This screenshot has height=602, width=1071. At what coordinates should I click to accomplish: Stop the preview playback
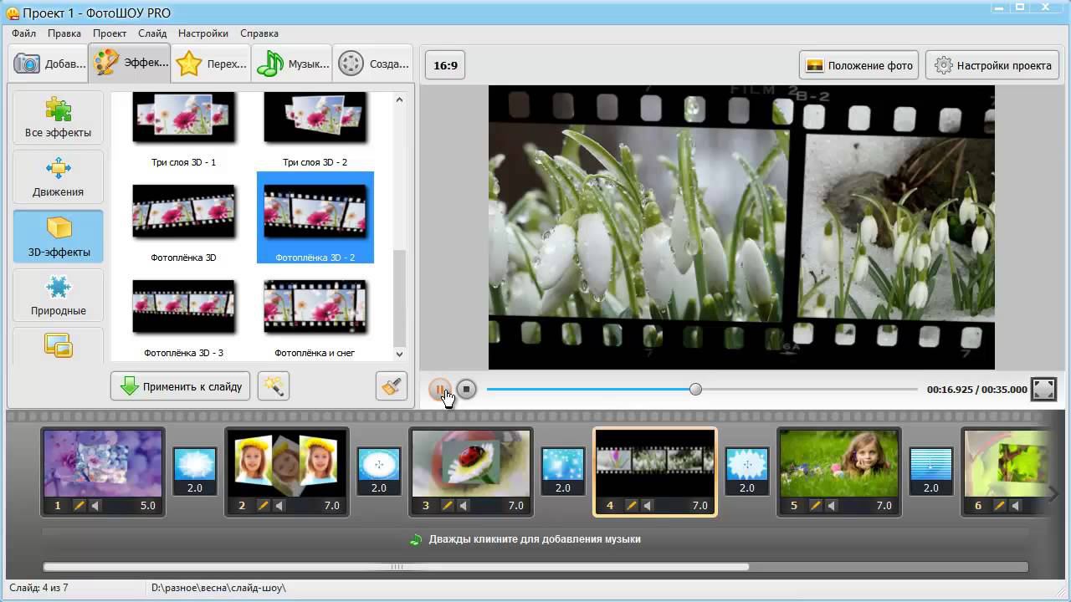(466, 389)
